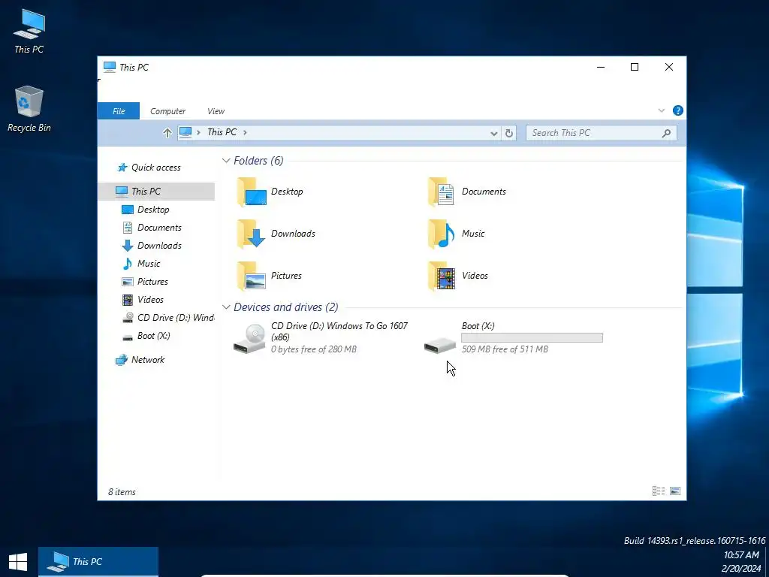This screenshot has height=577, width=769.
Task: Select the Pictures folder icon
Action: pyautogui.click(x=252, y=276)
